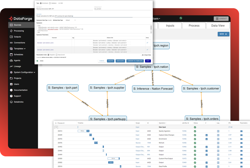The image size is (250, 168).
Task: Click the Databricks sidebar icon
Action: [x=11, y=102]
